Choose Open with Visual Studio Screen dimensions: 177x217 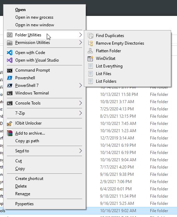[x=37, y=60]
